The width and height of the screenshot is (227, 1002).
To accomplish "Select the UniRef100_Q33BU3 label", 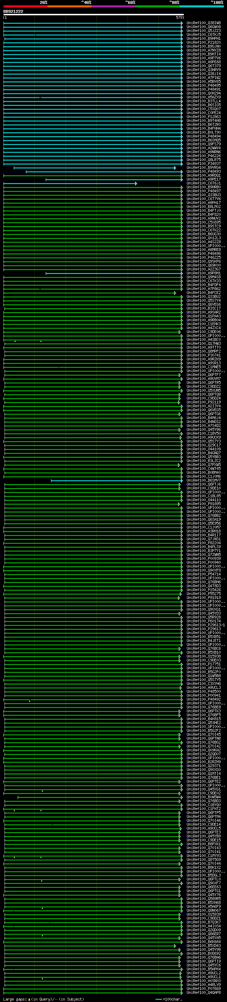I will pyautogui.click(x=204, y=195).
